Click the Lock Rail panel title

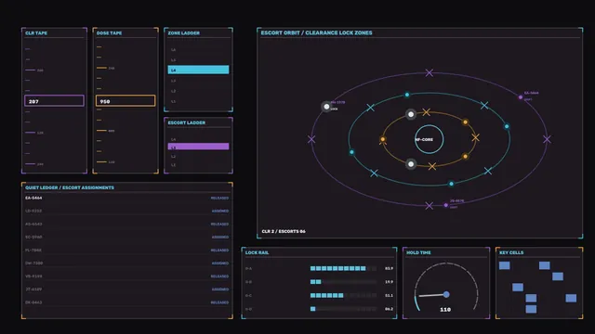257,252
